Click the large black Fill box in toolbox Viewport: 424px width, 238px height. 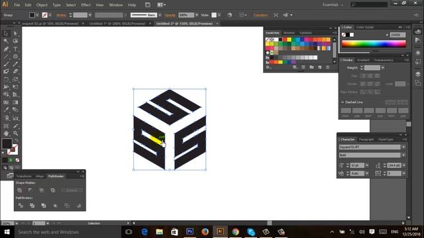click(x=7, y=144)
